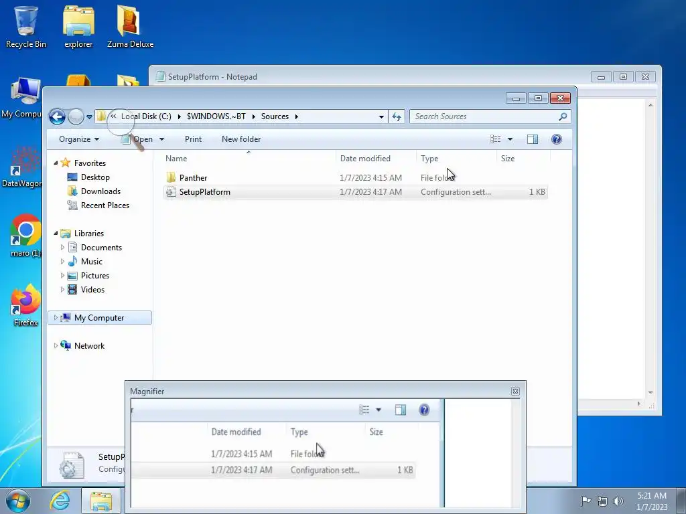This screenshot has width=686, height=514.
Task: Click the Show desktop button
Action: click(x=681, y=501)
